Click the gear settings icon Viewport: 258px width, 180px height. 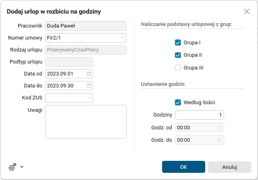tap(12, 167)
